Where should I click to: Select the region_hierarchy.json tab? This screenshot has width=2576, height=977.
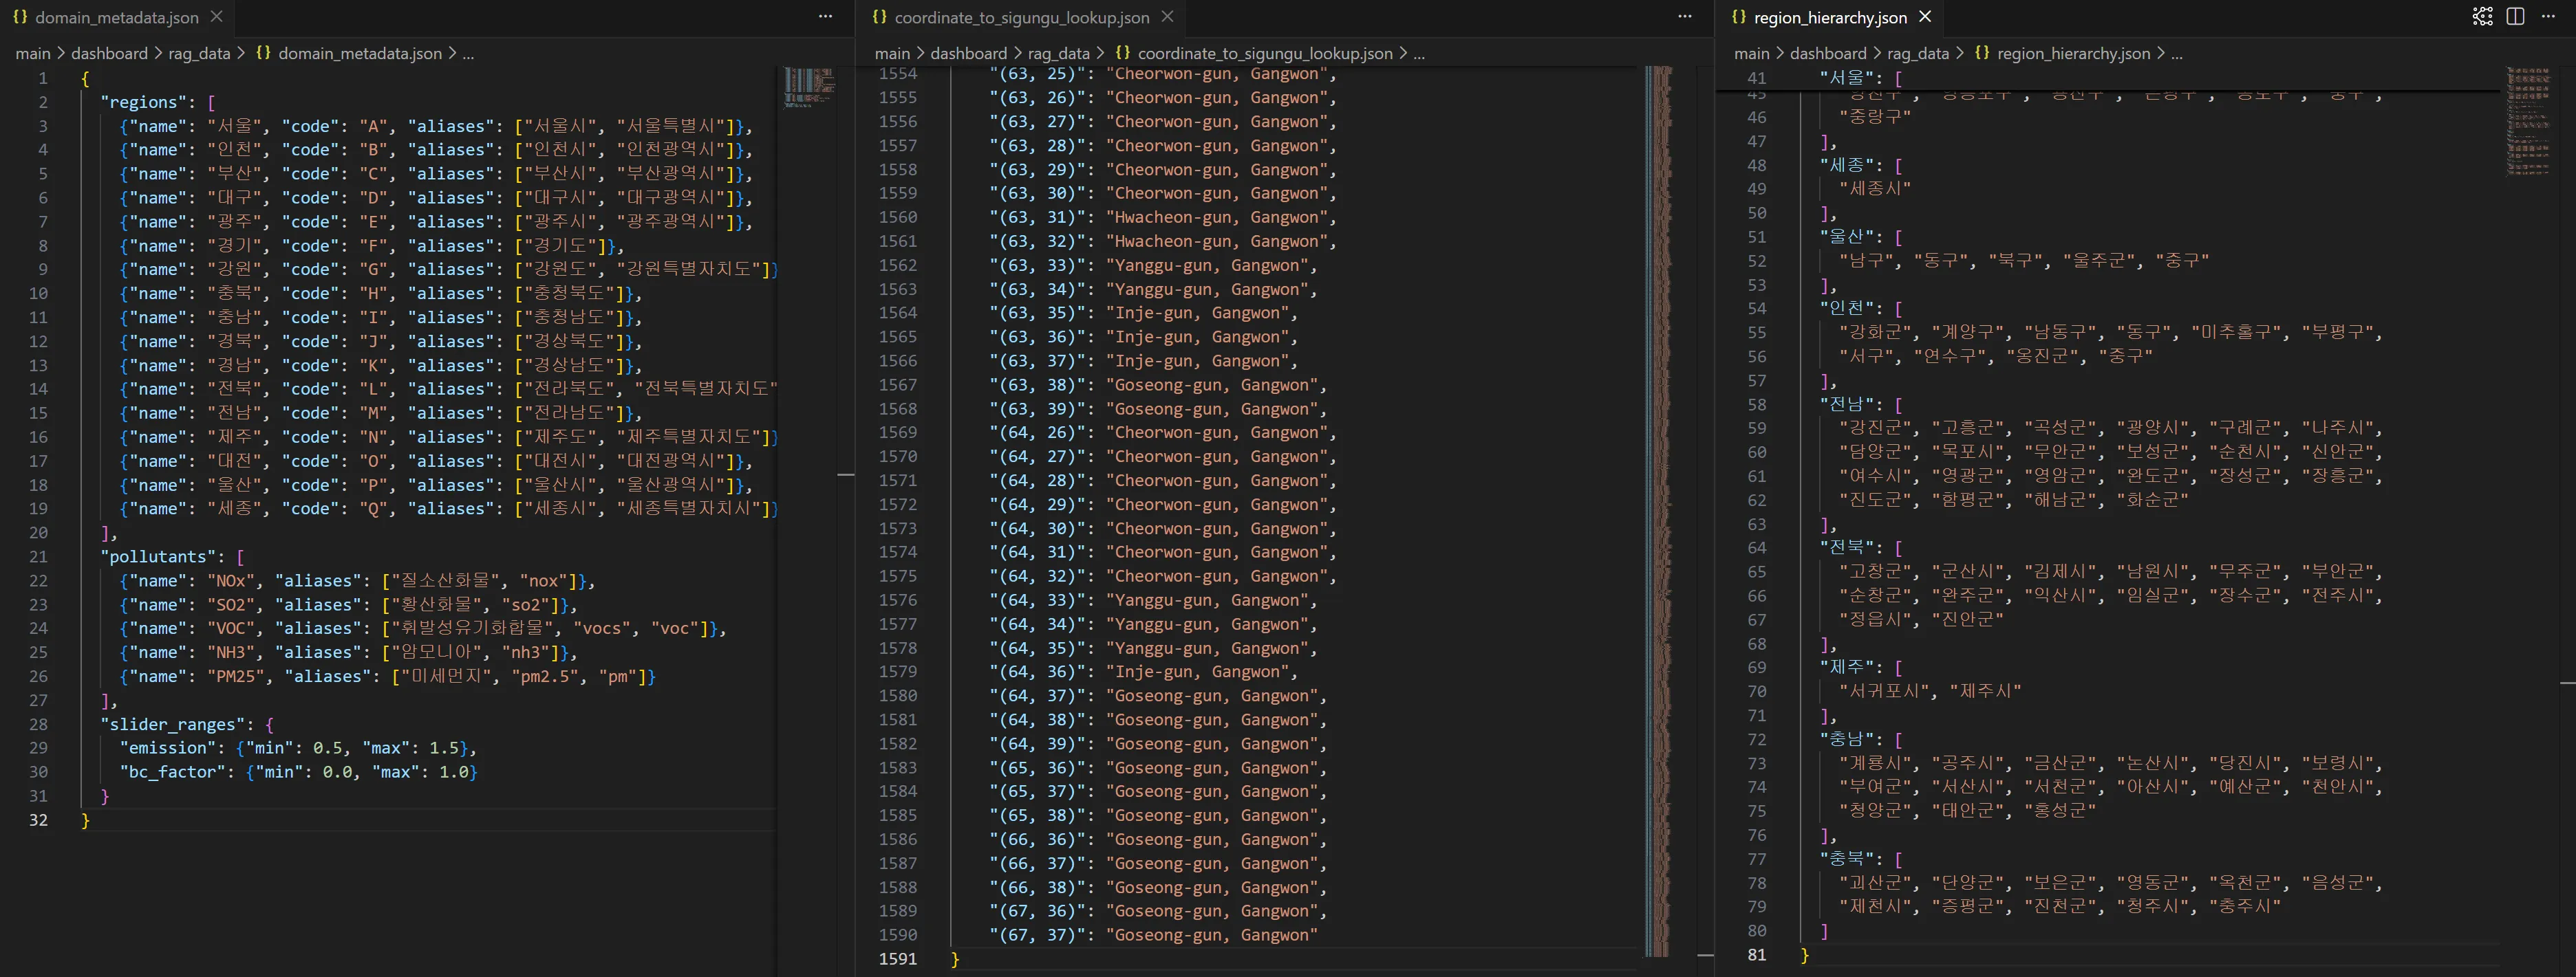[1829, 17]
